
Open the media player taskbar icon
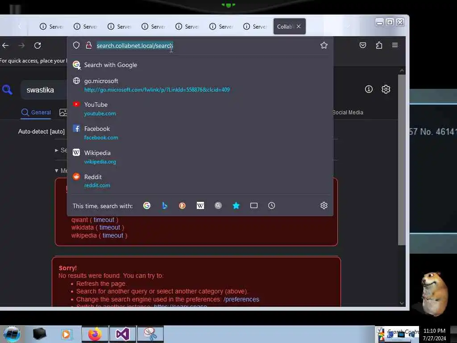(x=66, y=335)
